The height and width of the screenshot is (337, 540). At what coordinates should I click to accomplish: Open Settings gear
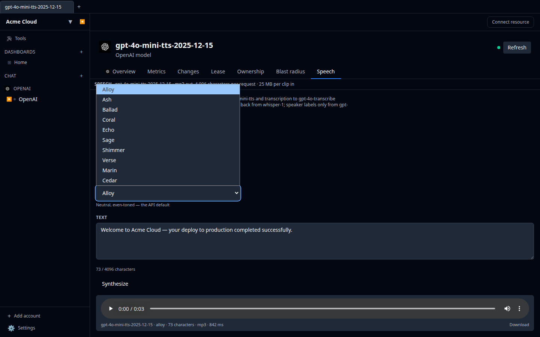[11, 328]
